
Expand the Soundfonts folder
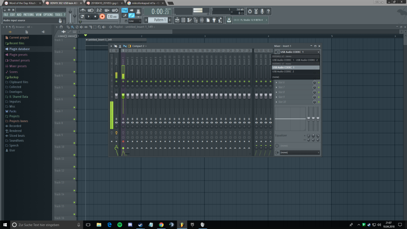(x=17, y=141)
